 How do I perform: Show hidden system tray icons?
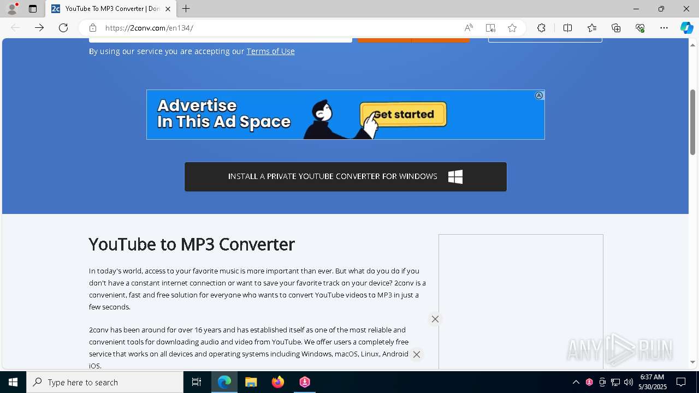click(x=576, y=382)
